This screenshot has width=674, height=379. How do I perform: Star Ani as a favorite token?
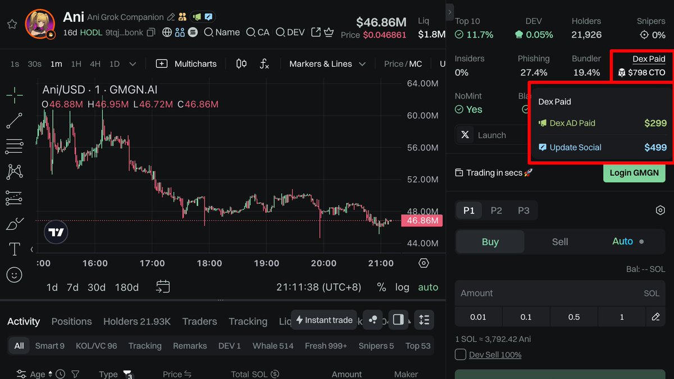12,24
